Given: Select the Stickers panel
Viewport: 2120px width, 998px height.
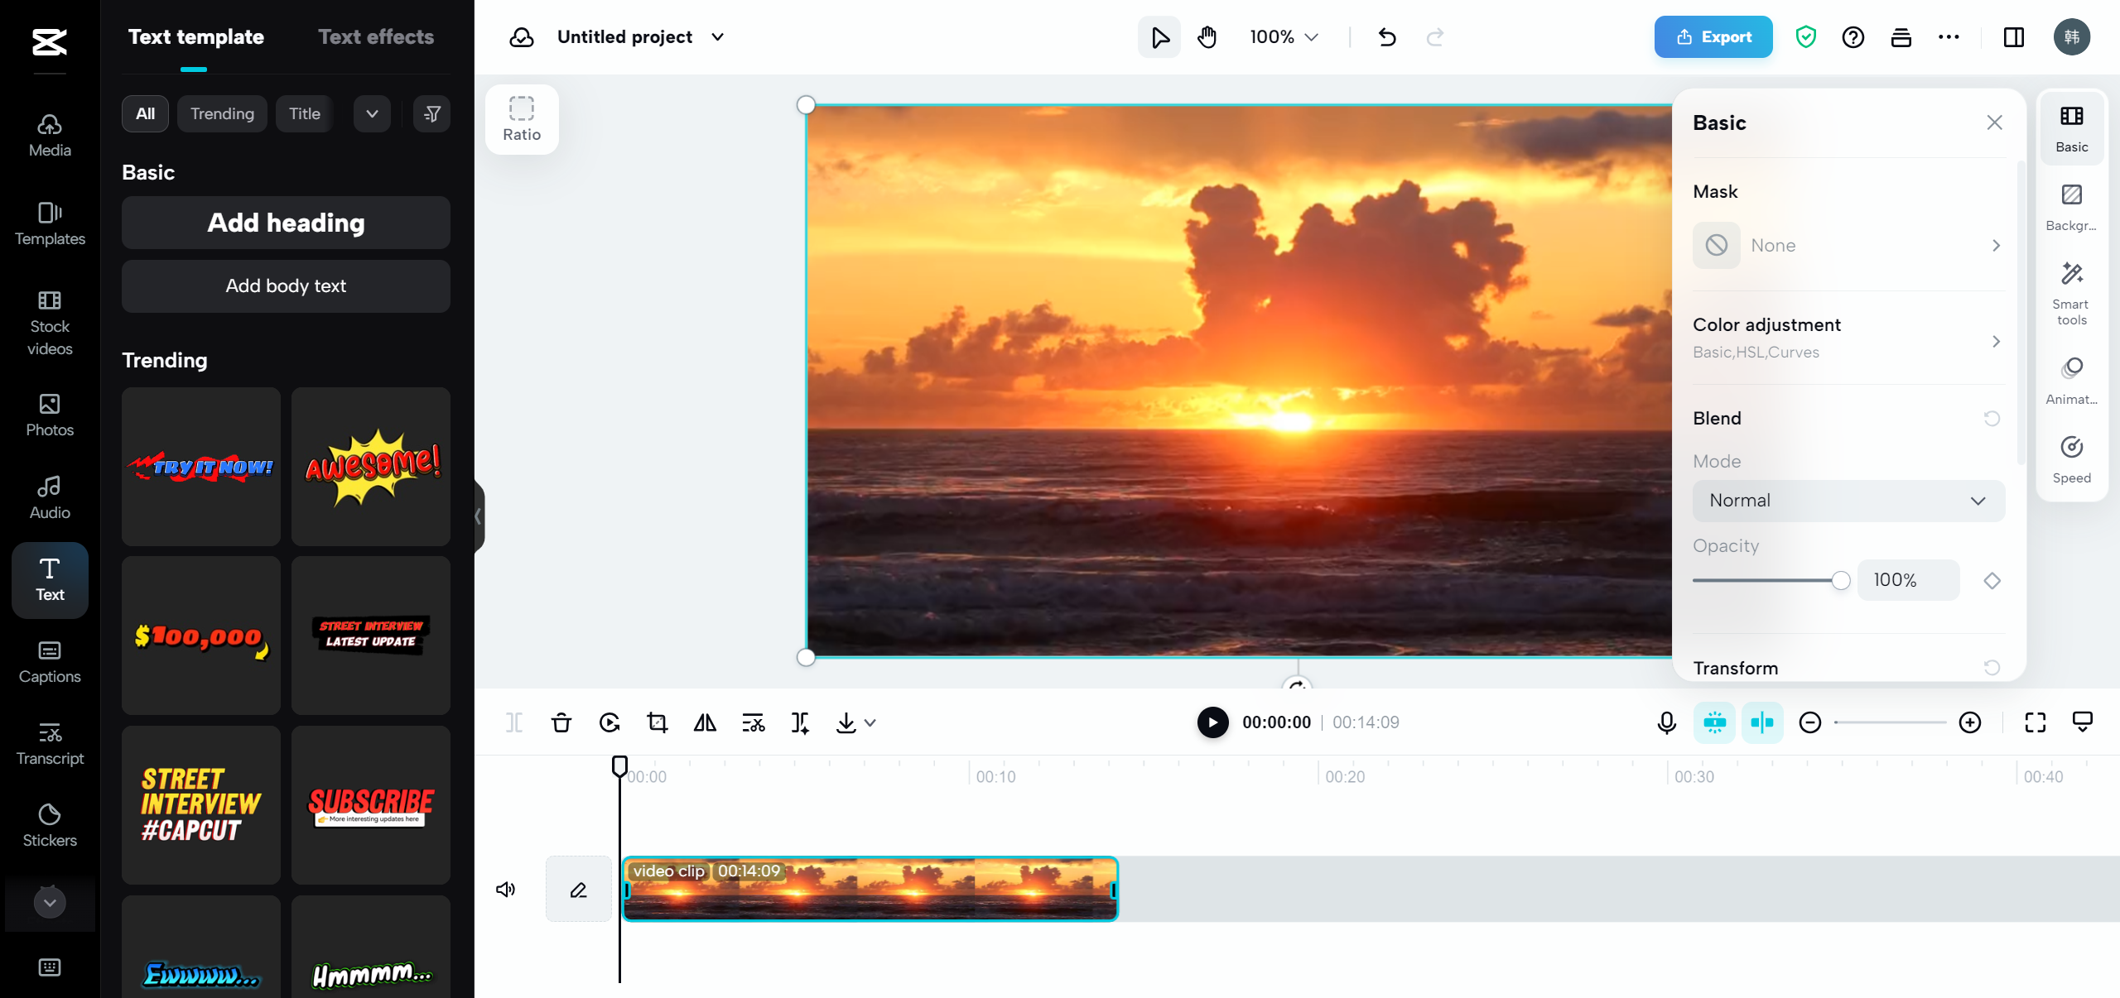Looking at the screenshot, I should 49,826.
